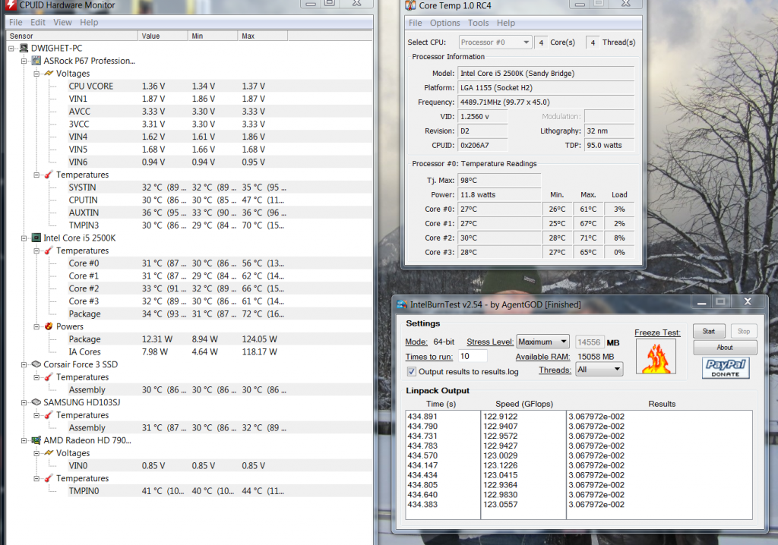Click the Max column header
778x545 pixels.
[x=262, y=36]
